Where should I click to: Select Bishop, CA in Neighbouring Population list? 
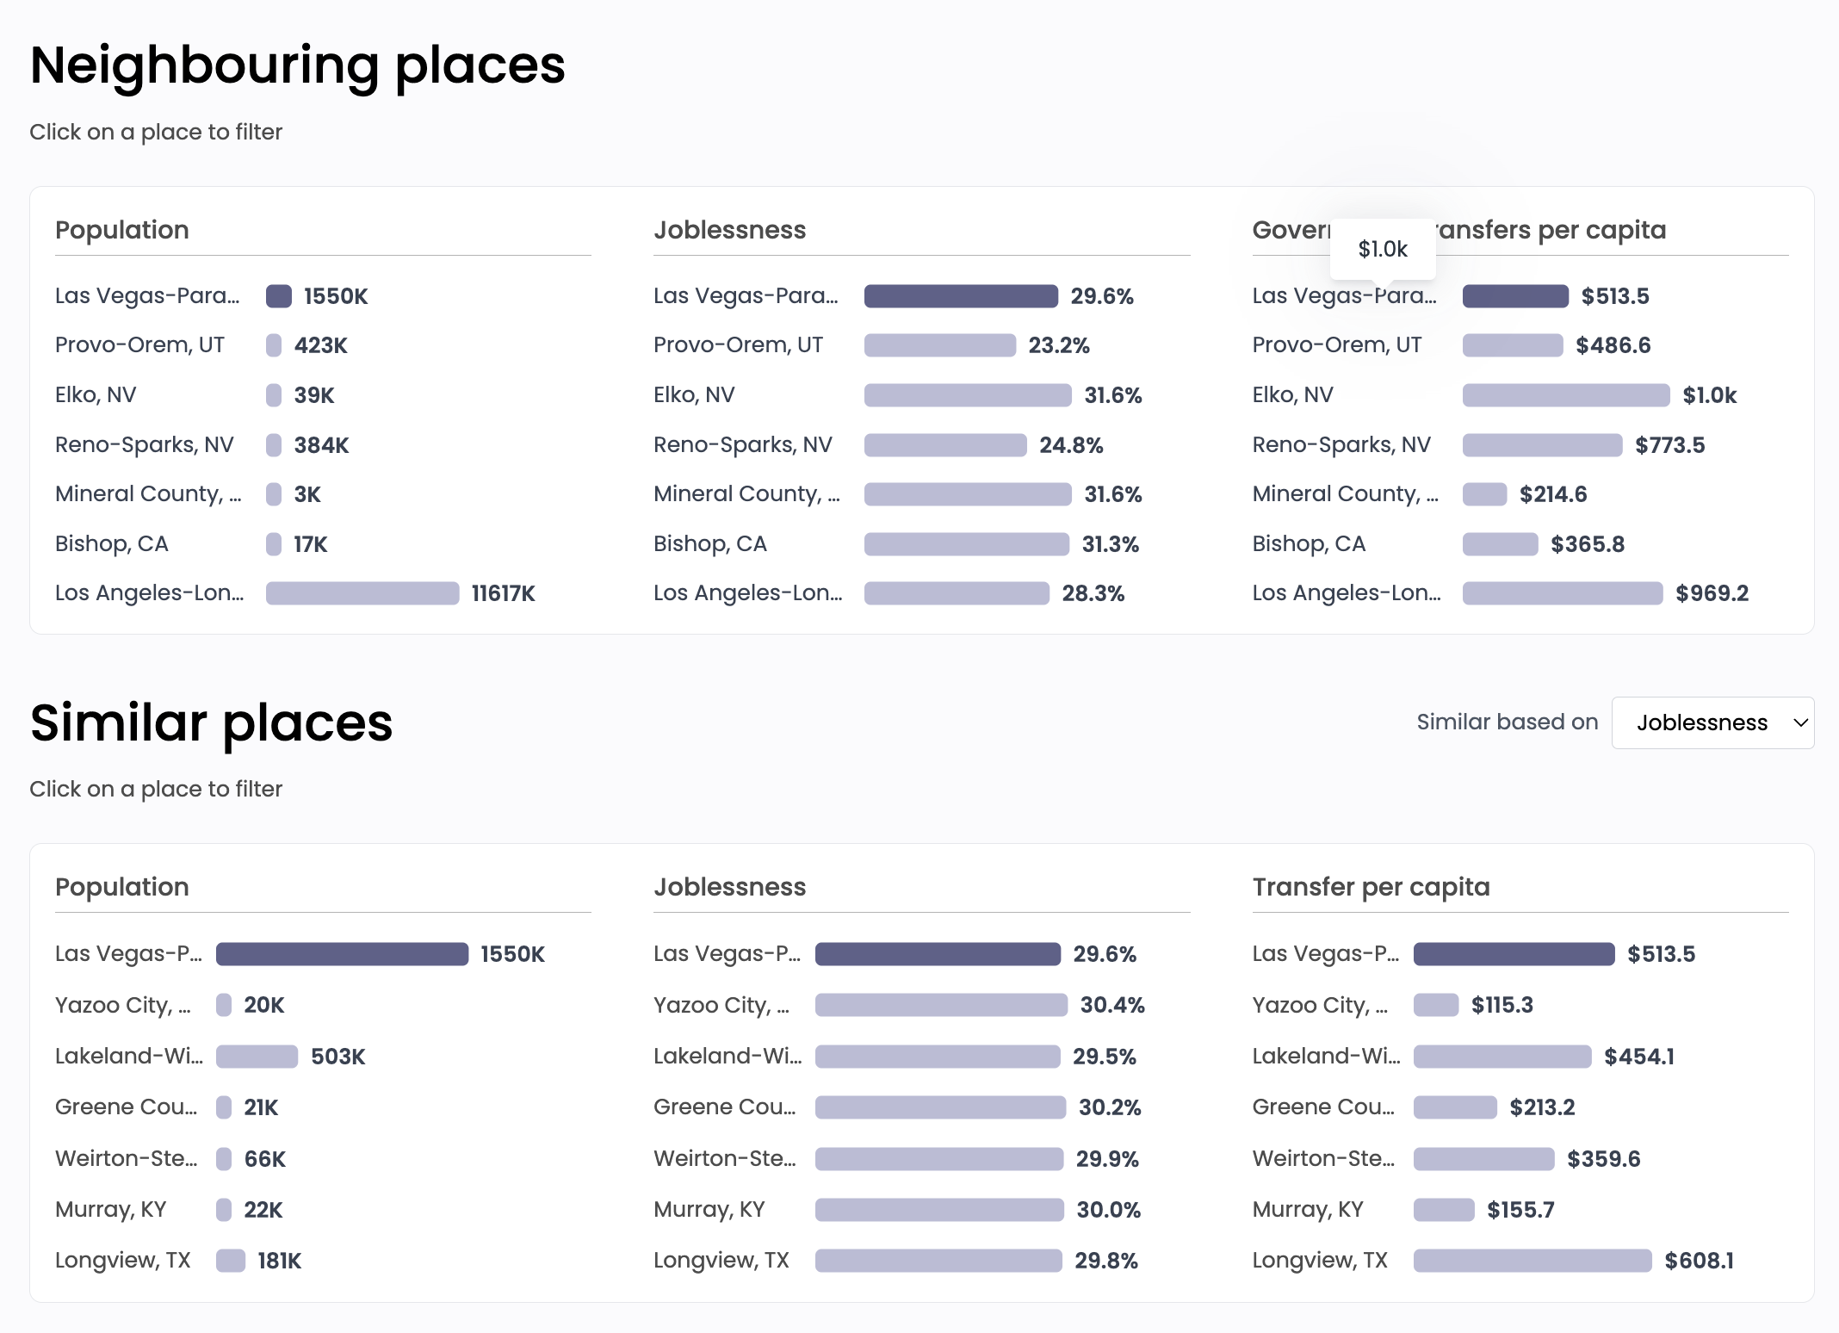(112, 544)
